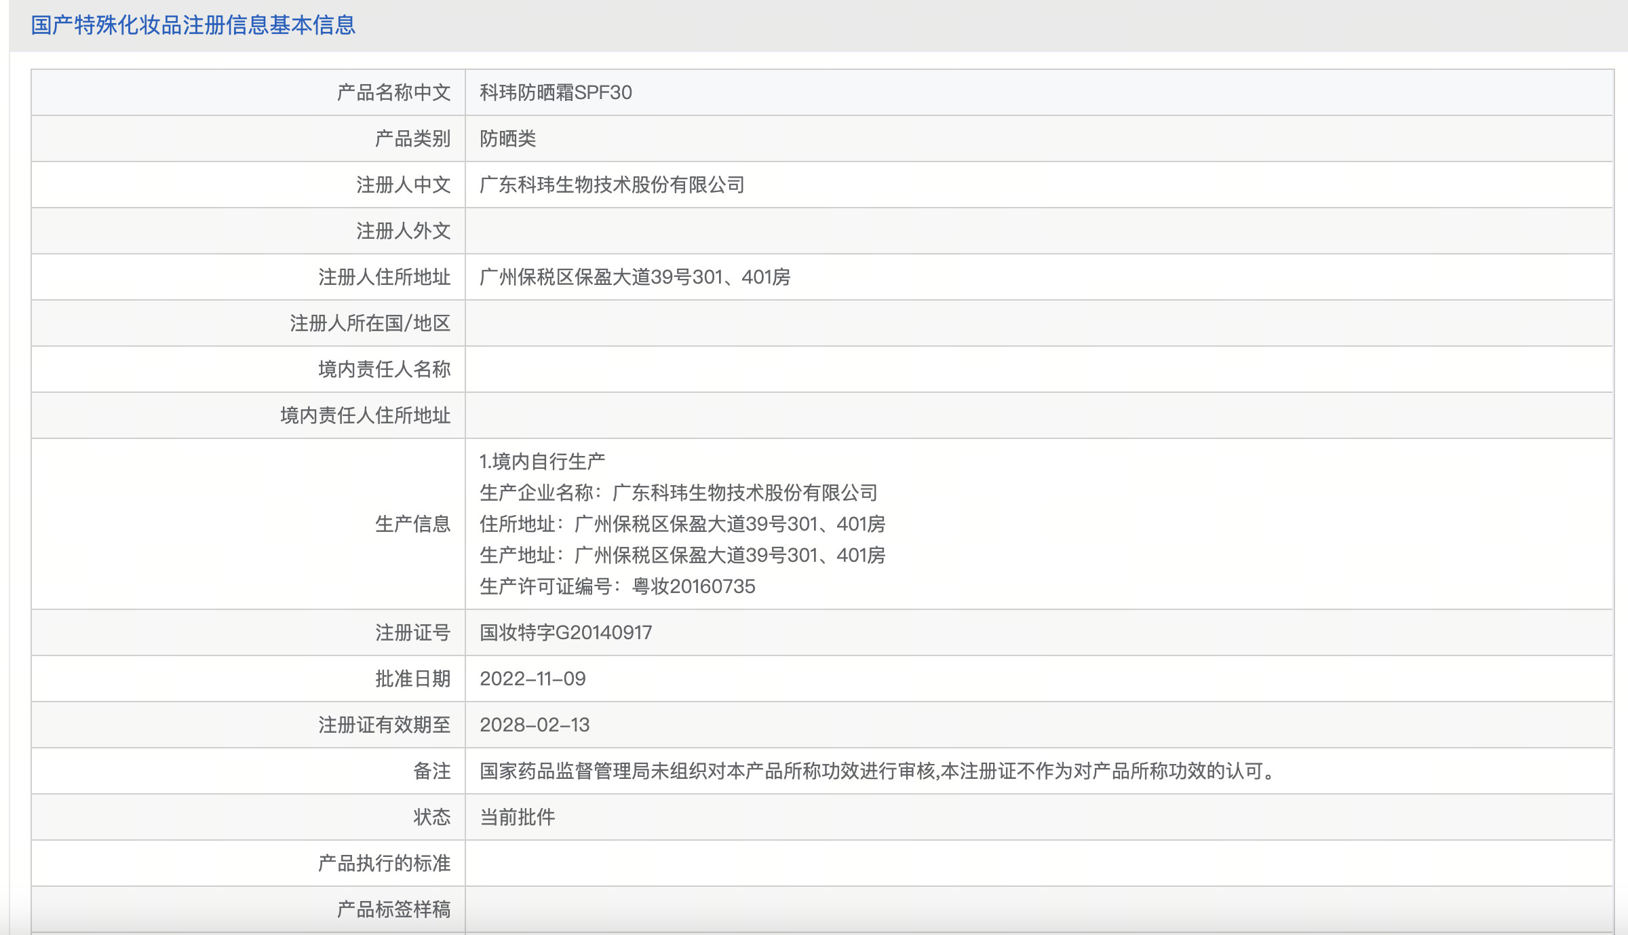1628x935 pixels.
Task: Select the label 产品执行的标准
Action: coord(385,863)
